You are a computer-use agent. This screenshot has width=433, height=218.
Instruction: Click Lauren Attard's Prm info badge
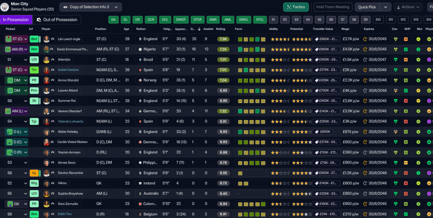coord(34,90)
